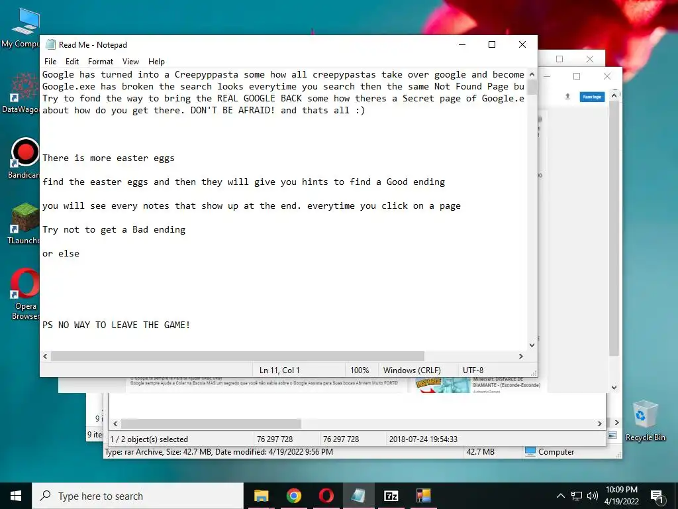Viewport: 678px width, 509px height.
Task: Select the Opera Browser desktop shortcut
Action: (x=24, y=294)
